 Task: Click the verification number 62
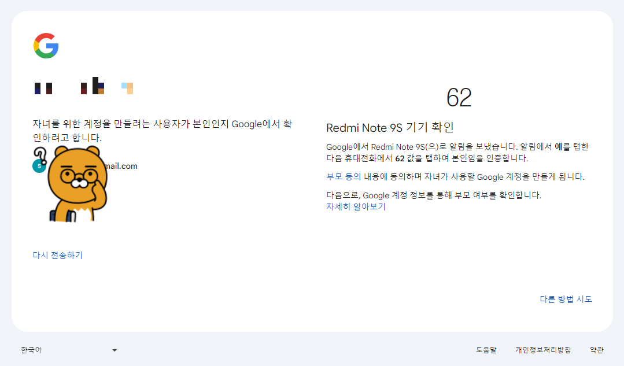coord(460,98)
